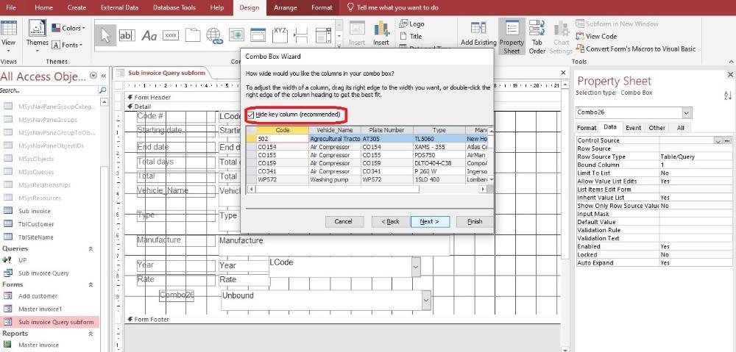Insert a Logo into the form
The width and height of the screenshot is (736, 352).
[411, 24]
